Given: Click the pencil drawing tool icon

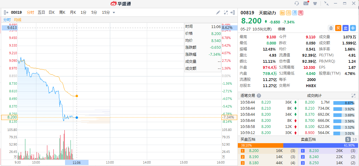Looking at the screenshot, I should [218, 12].
